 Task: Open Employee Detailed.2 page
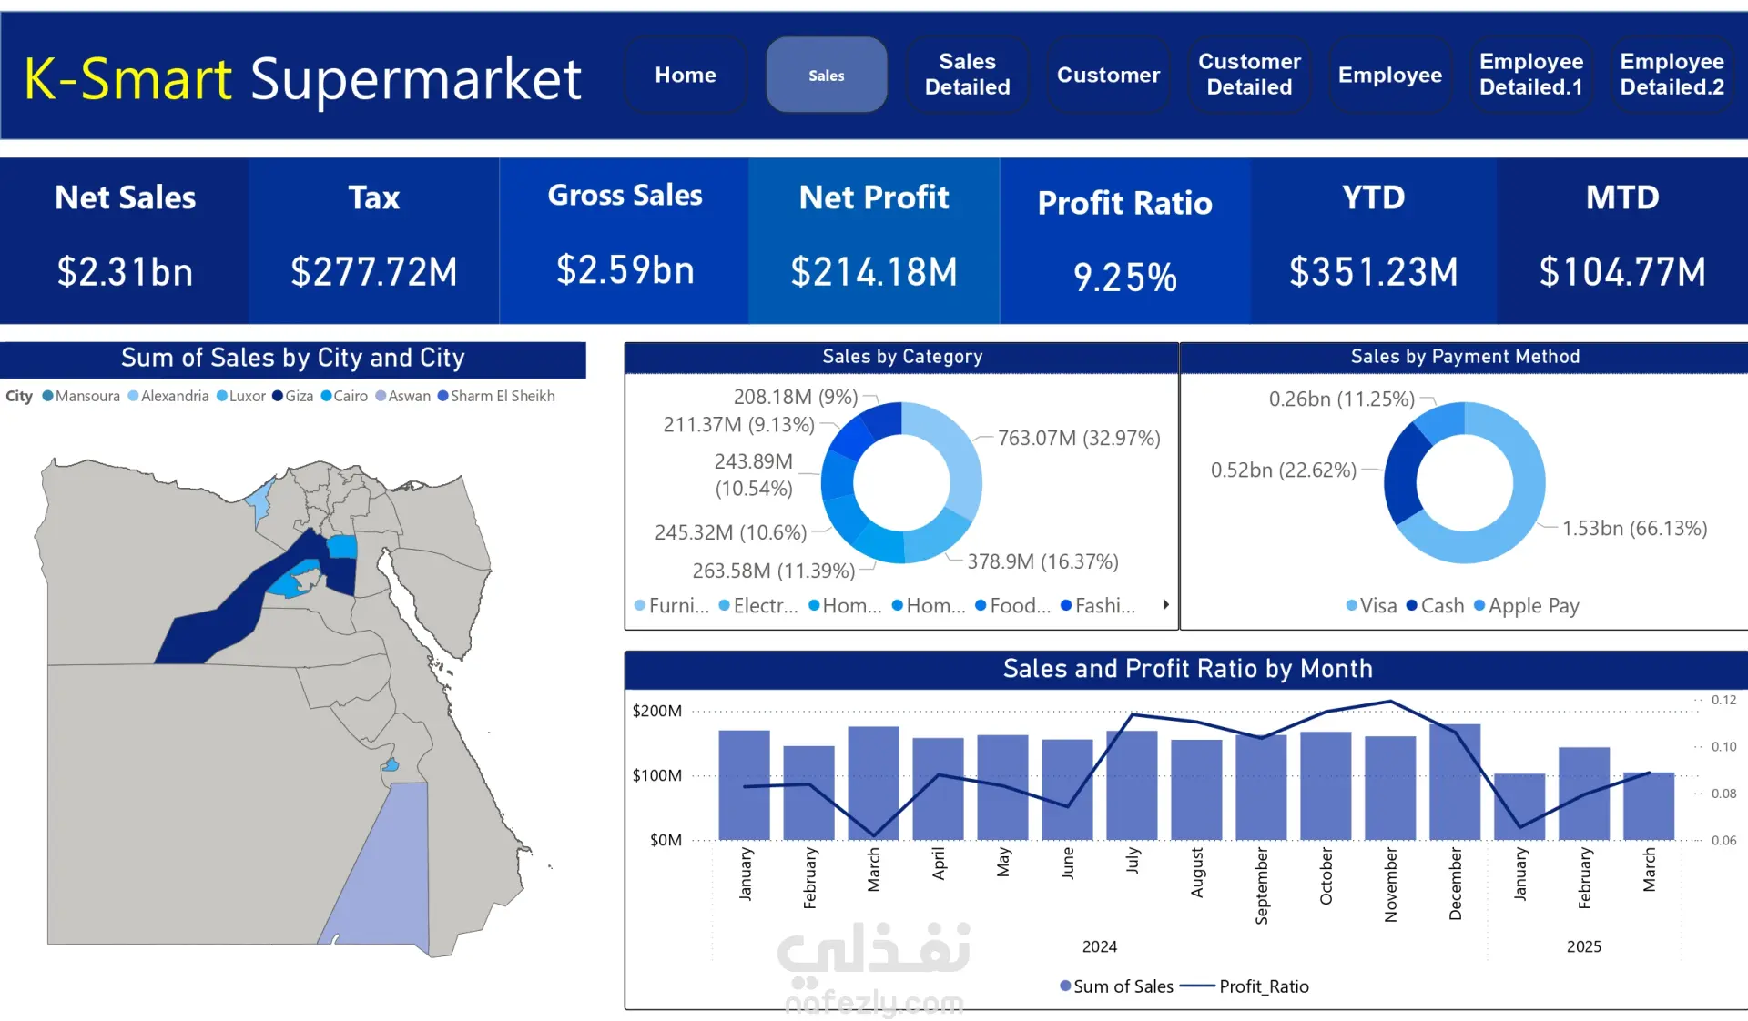tap(1672, 76)
